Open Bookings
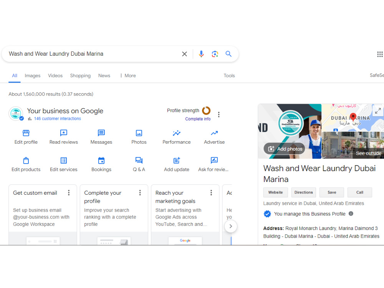The height and width of the screenshot is (288, 384). click(x=101, y=164)
